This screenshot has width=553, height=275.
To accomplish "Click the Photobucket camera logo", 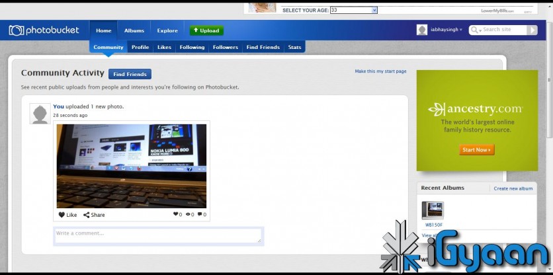I will tap(17, 30).
